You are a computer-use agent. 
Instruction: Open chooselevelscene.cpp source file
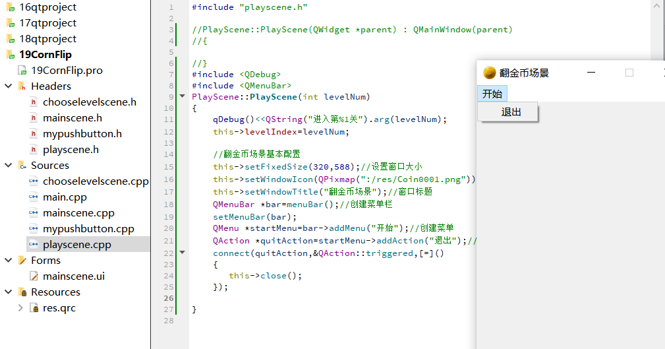coord(96,181)
